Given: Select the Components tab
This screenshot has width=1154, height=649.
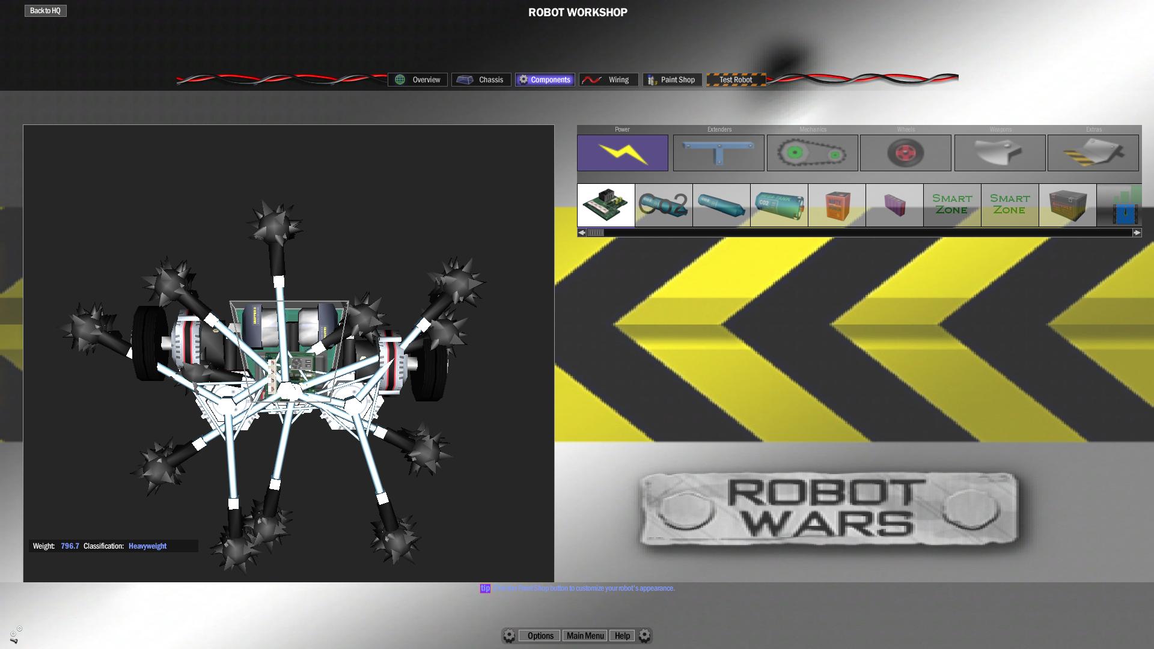Looking at the screenshot, I should click(545, 80).
